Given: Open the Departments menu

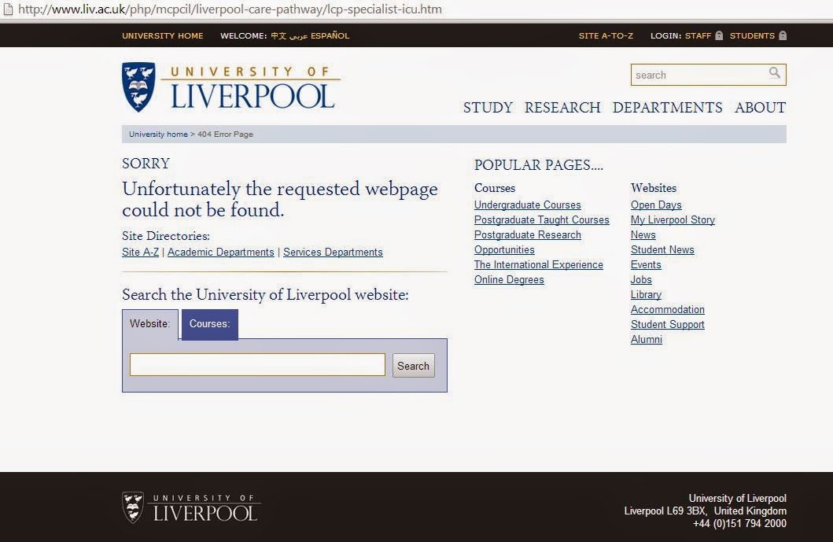Looking at the screenshot, I should [667, 107].
